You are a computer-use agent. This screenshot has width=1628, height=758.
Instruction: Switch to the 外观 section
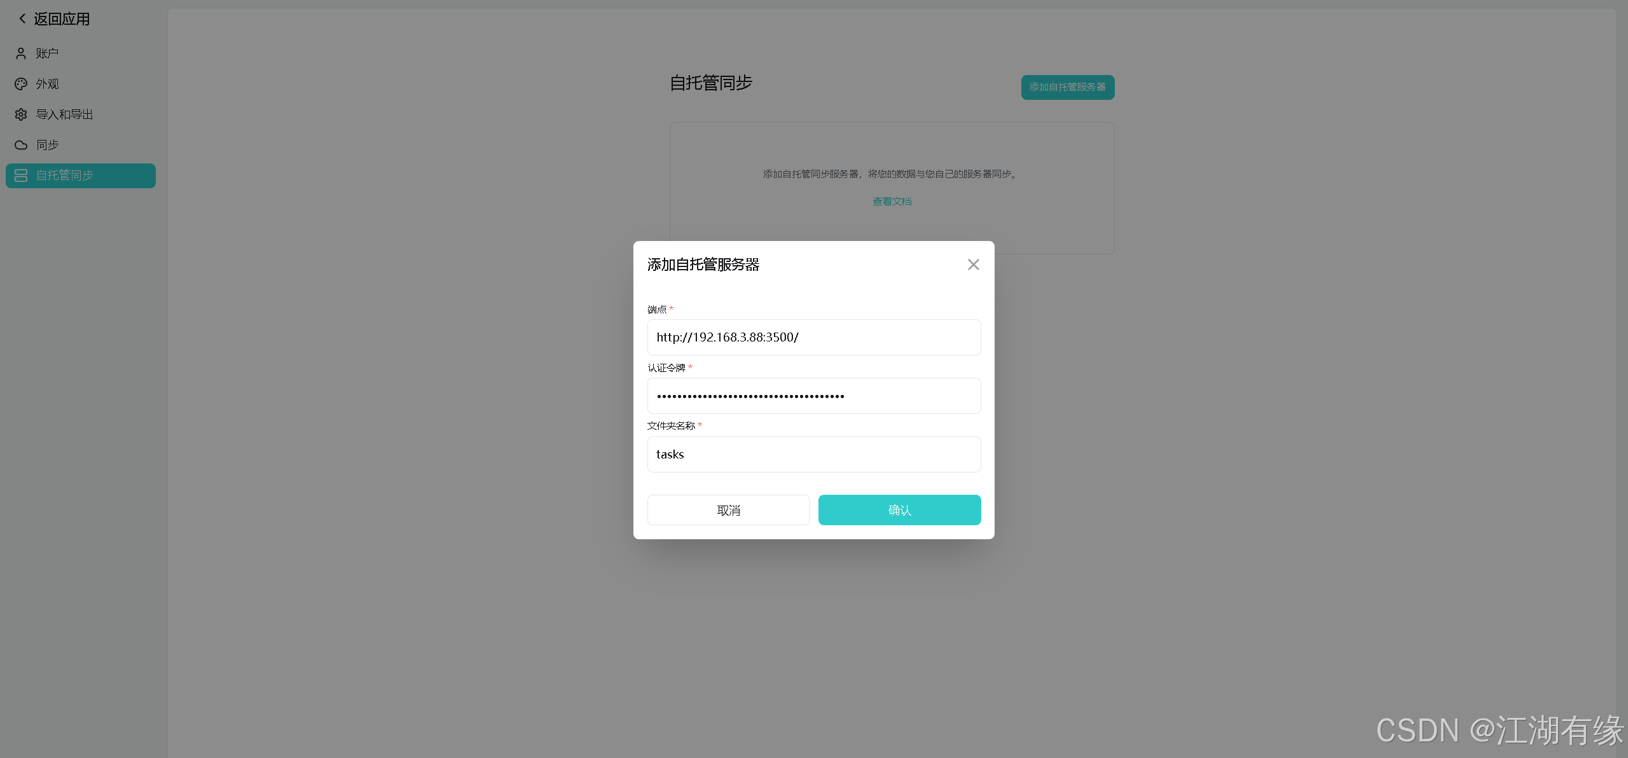[x=47, y=83]
